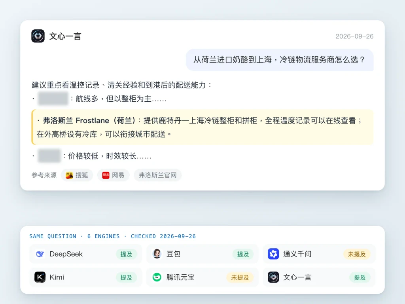Select the Kimi engine name

57,277
